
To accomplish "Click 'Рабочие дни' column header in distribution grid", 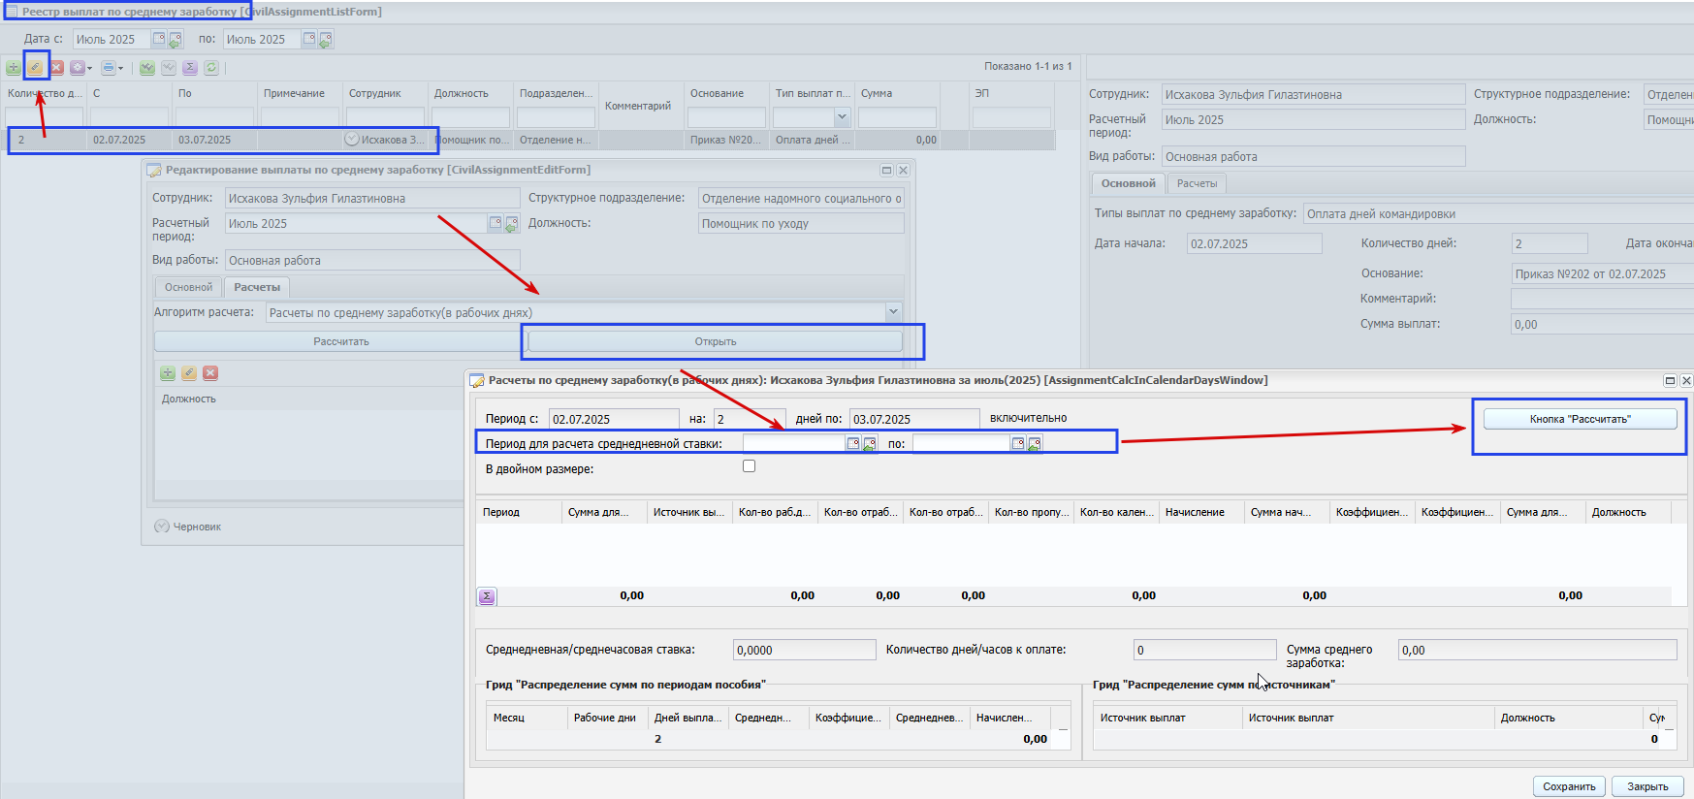I will pyautogui.click(x=606, y=718).
